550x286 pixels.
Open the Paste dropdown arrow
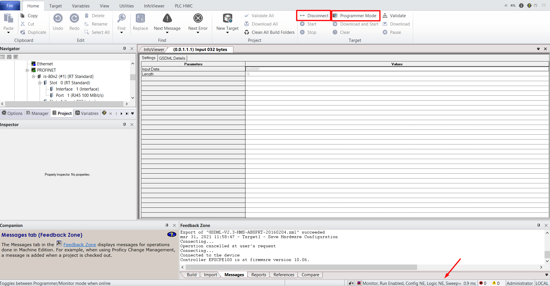pos(8,32)
